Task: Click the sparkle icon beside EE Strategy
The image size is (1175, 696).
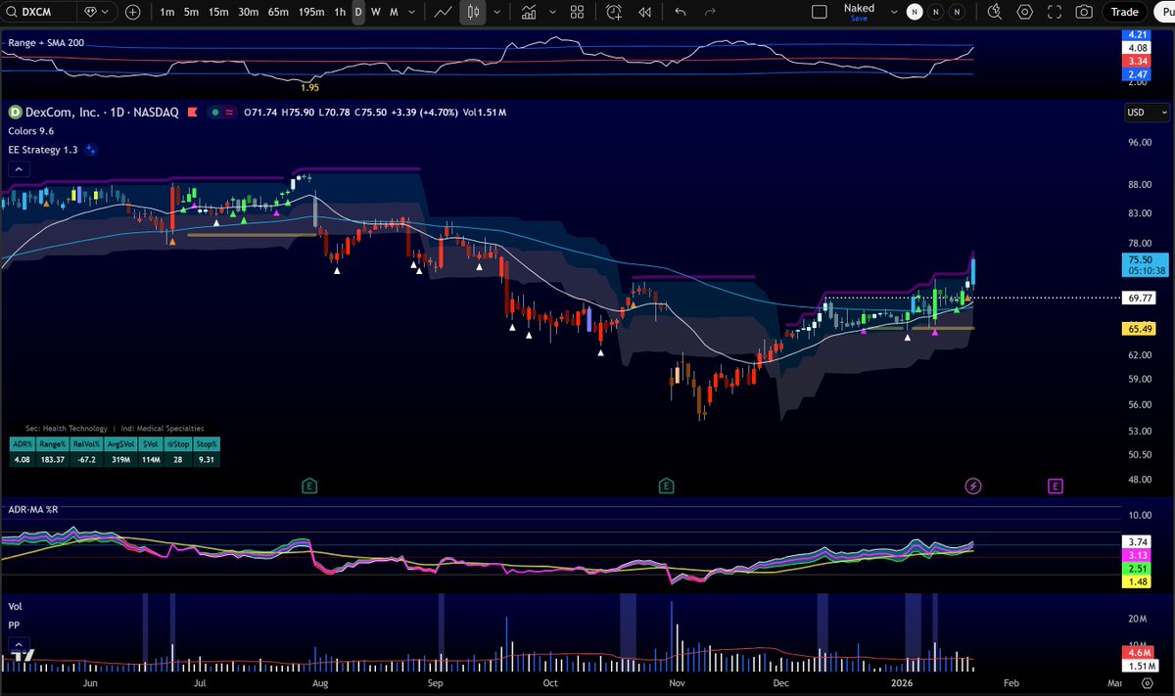Action: click(x=91, y=150)
